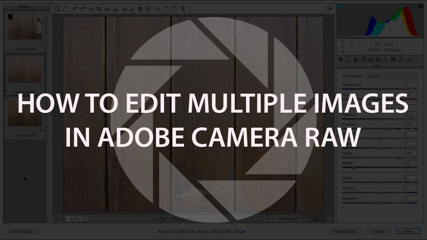Open the Tone Curve panel tab

[x=348, y=59]
